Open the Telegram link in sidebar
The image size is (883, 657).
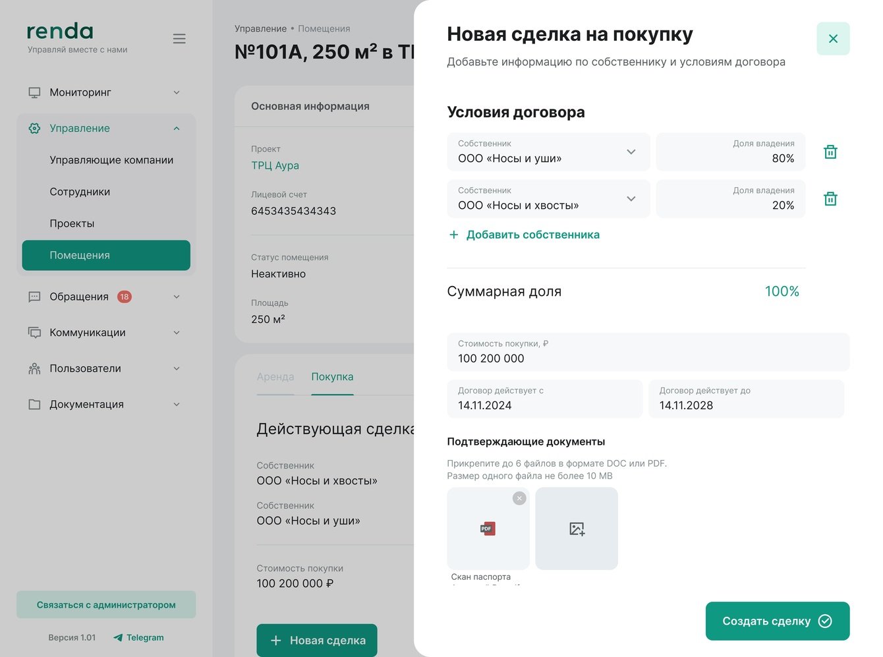138,637
